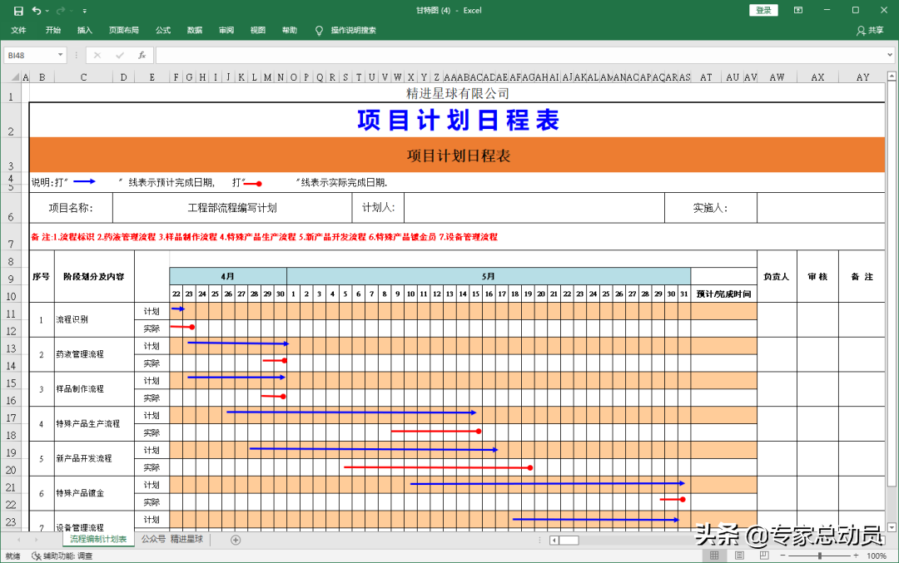
Task: Open the 流程编制计划表 sheet tab
Action: (x=98, y=539)
